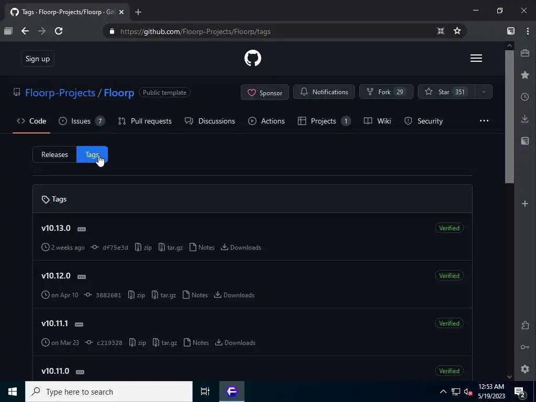Open sidebar passwords key icon
536x402 pixels.
[x=525, y=347]
